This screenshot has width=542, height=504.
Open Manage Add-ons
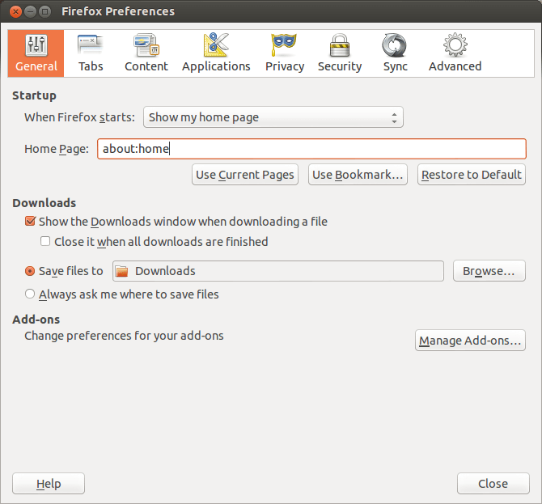470,341
